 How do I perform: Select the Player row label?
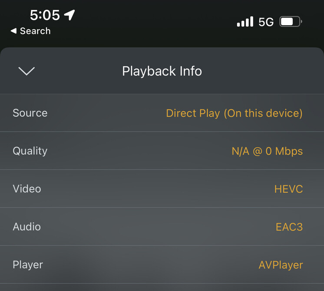[x=28, y=265]
